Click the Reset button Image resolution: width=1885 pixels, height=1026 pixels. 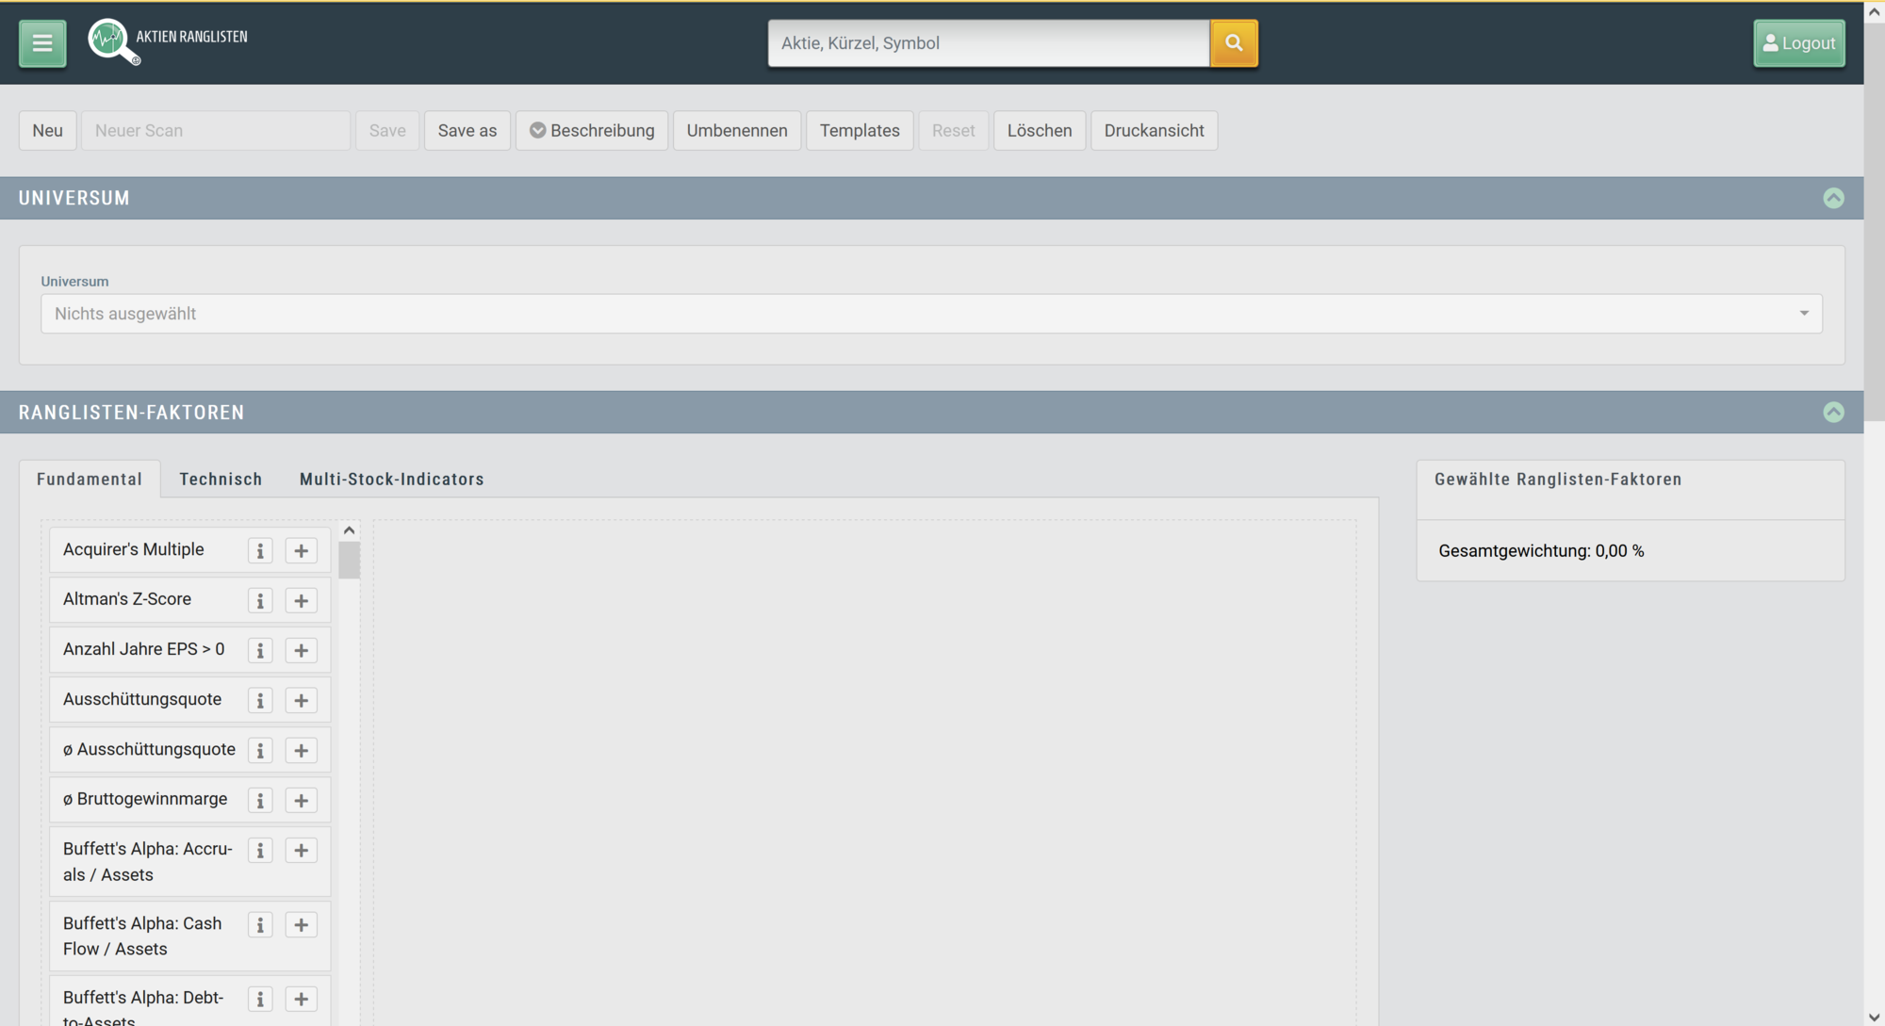click(x=954, y=131)
